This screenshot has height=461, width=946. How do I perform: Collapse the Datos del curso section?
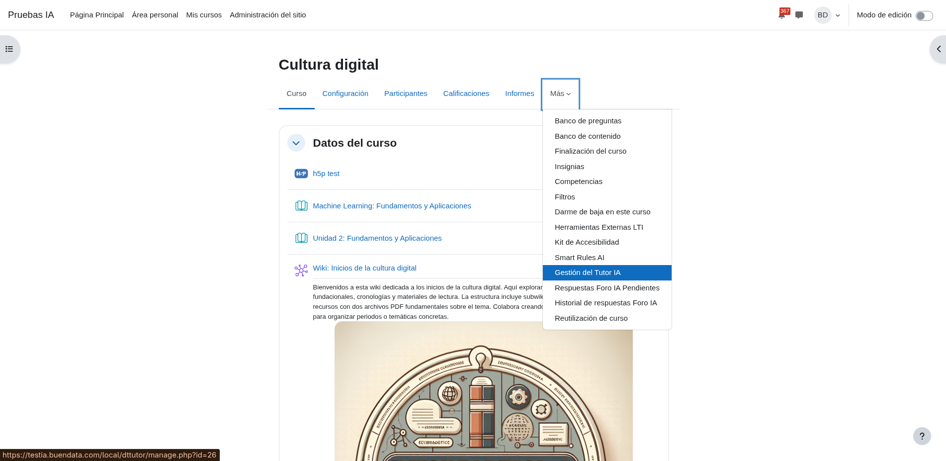pos(296,143)
